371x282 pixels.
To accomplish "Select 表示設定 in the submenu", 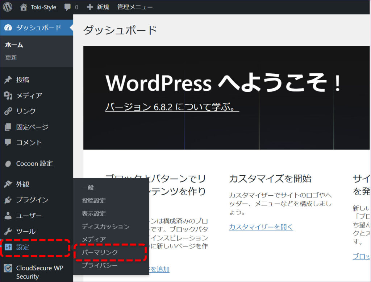I will (x=93, y=213).
